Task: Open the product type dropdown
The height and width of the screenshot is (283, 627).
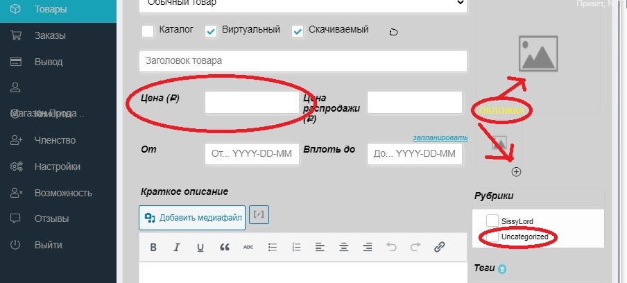Action: tap(302, 3)
